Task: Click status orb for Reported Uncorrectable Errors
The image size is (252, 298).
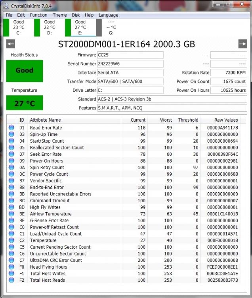Action: (x=11, y=194)
